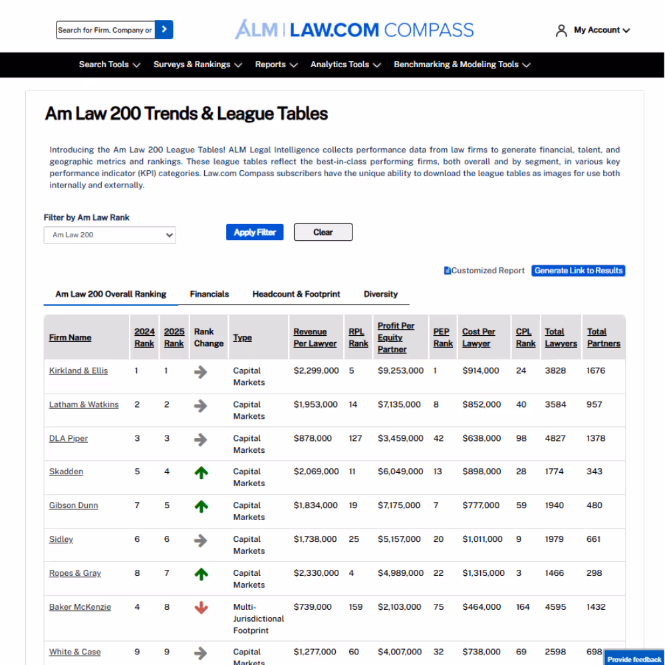665x665 pixels.
Task: Click Generate Link to Results
Action: (578, 270)
